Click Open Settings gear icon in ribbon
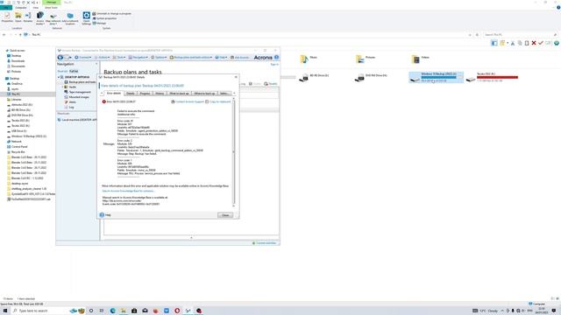Viewport: 561px width, 315px height. click(86, 17)
